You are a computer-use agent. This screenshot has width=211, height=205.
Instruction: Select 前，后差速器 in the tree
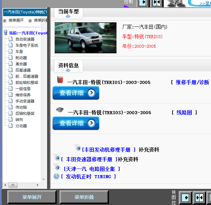point(27,76)
